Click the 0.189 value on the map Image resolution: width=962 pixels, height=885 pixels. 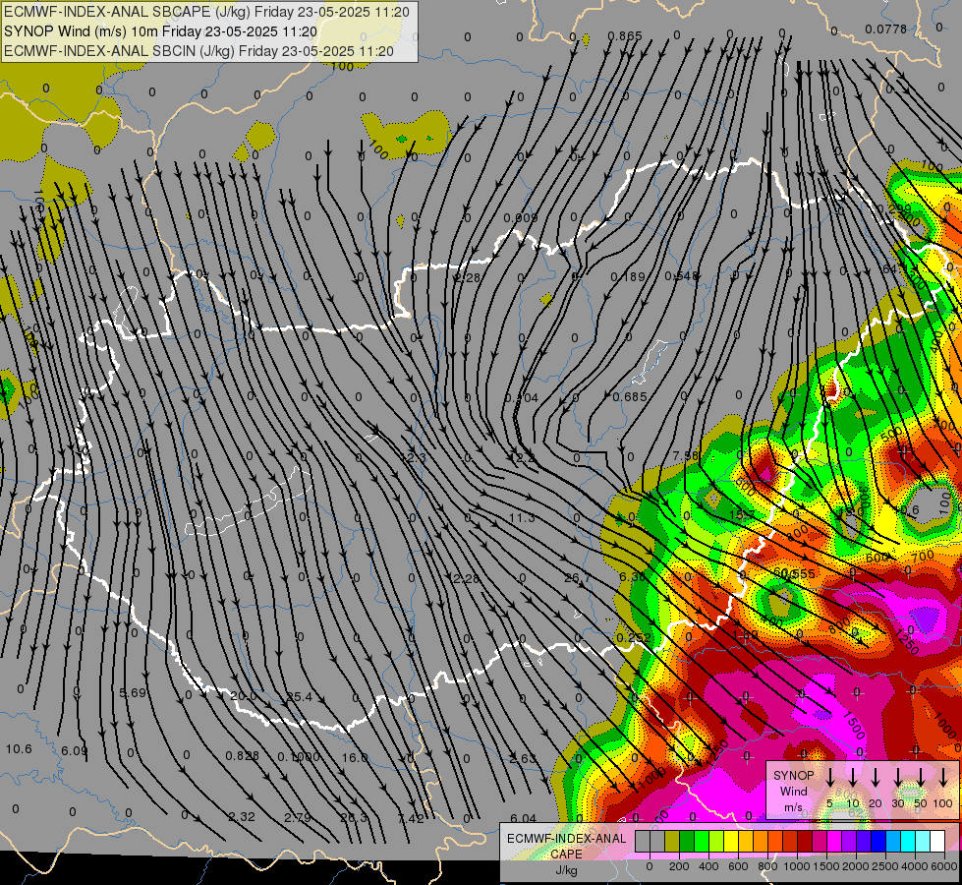coord(628,277)
